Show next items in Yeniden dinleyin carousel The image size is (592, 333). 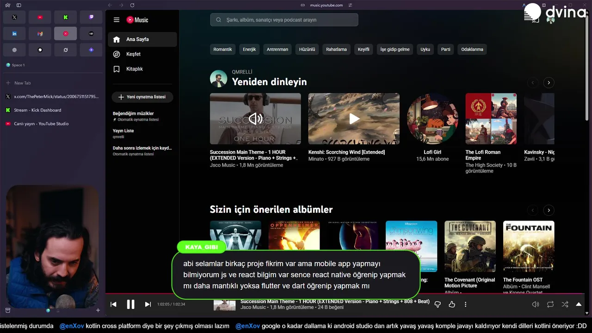(549, 83)
